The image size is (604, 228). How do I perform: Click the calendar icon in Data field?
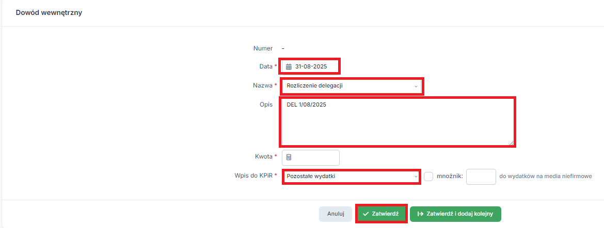289,66
